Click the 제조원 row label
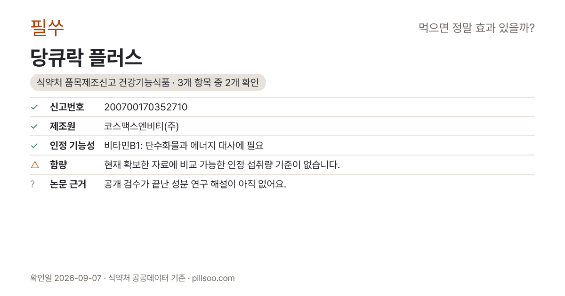This screenshot has height=296, width=565. [63, 126]
